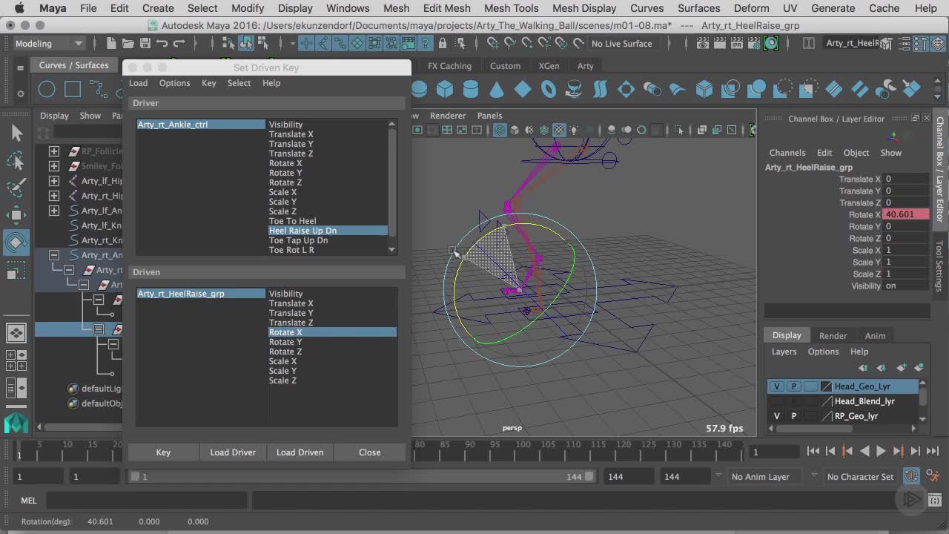Activate the Rotate tool in toolbox

point(16,243)
